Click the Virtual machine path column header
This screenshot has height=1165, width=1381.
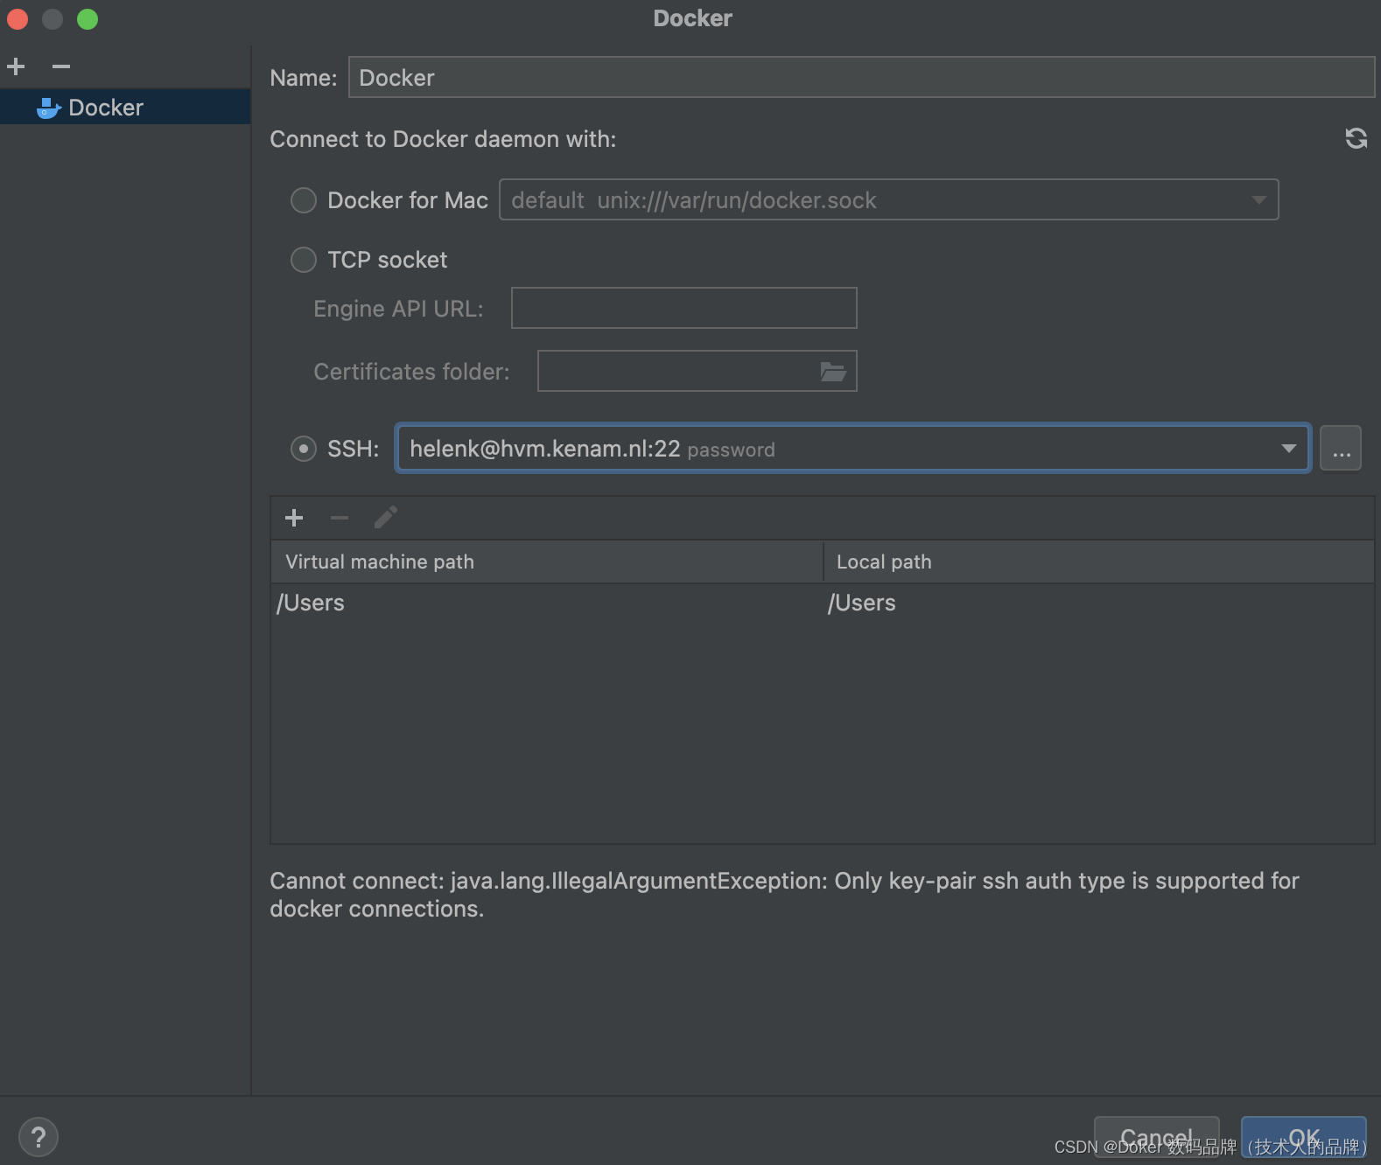pyautogui.click(x=547, y=562)
